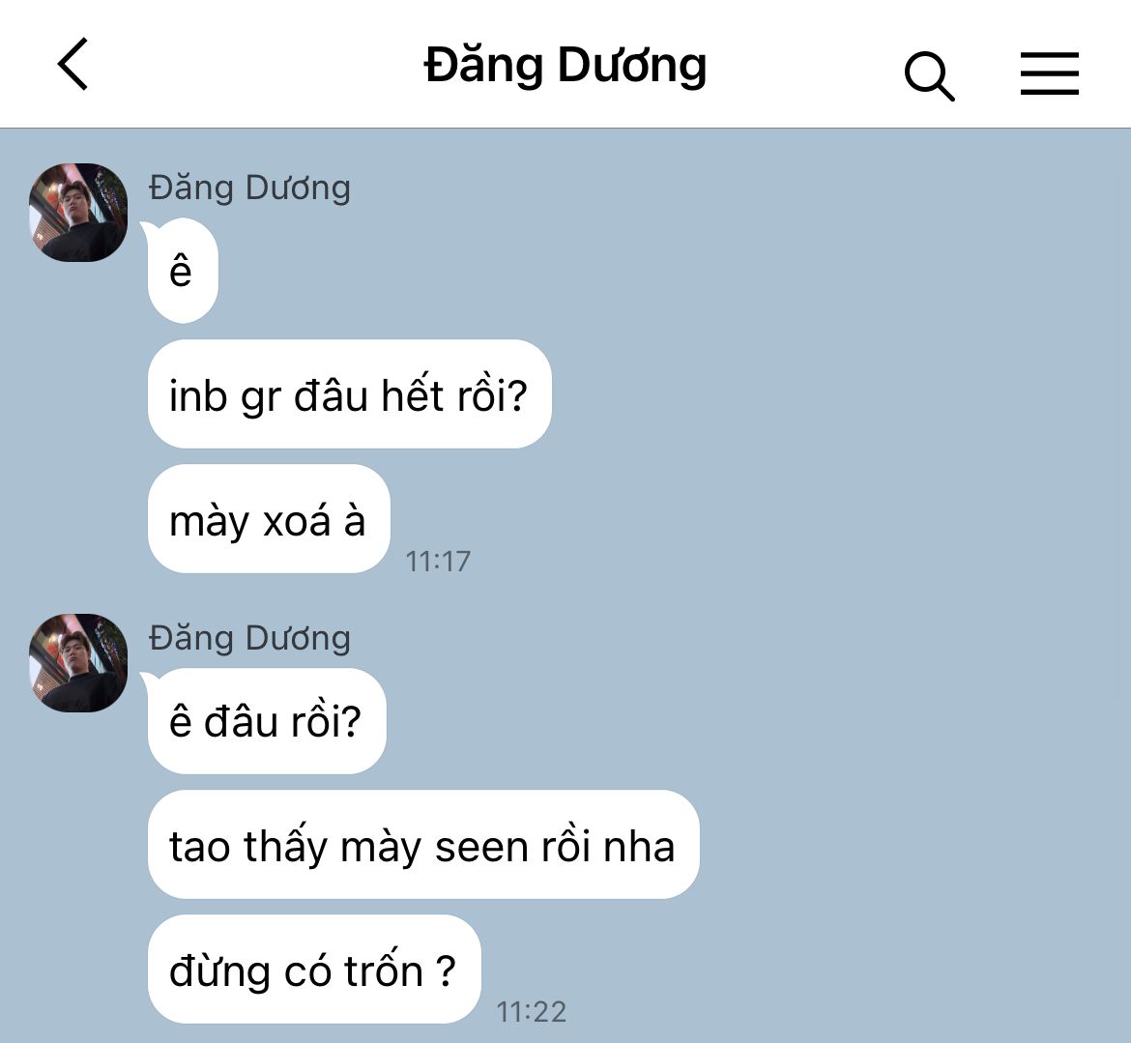
Task: Open the hamburger menu in the header
Action: point(1050,72)
